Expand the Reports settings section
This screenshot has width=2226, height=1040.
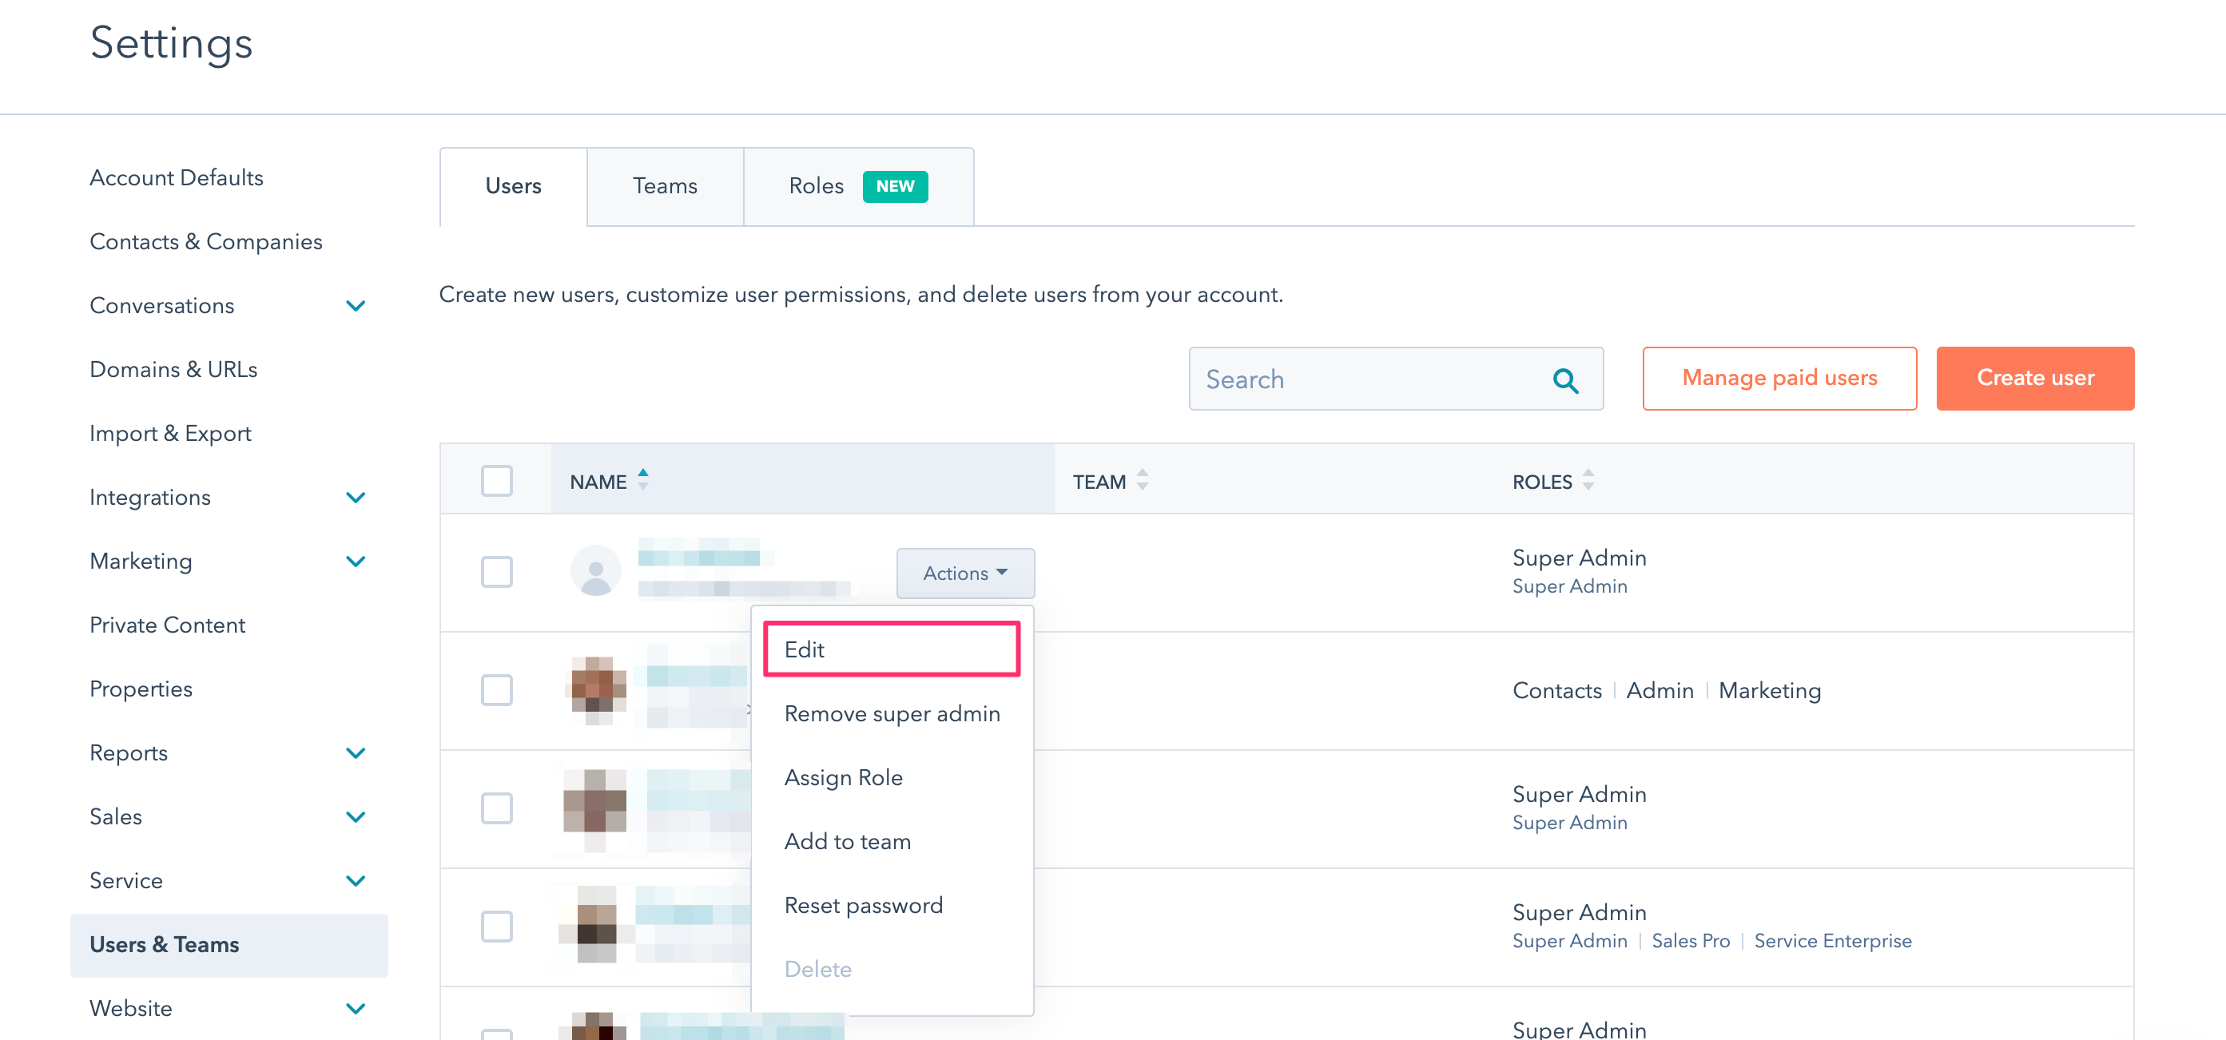click(356, 753)
